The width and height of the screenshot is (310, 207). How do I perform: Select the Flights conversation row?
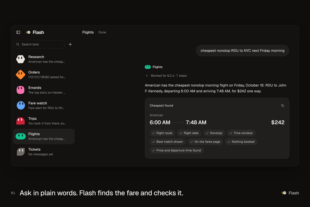click(x=44, y=136)
